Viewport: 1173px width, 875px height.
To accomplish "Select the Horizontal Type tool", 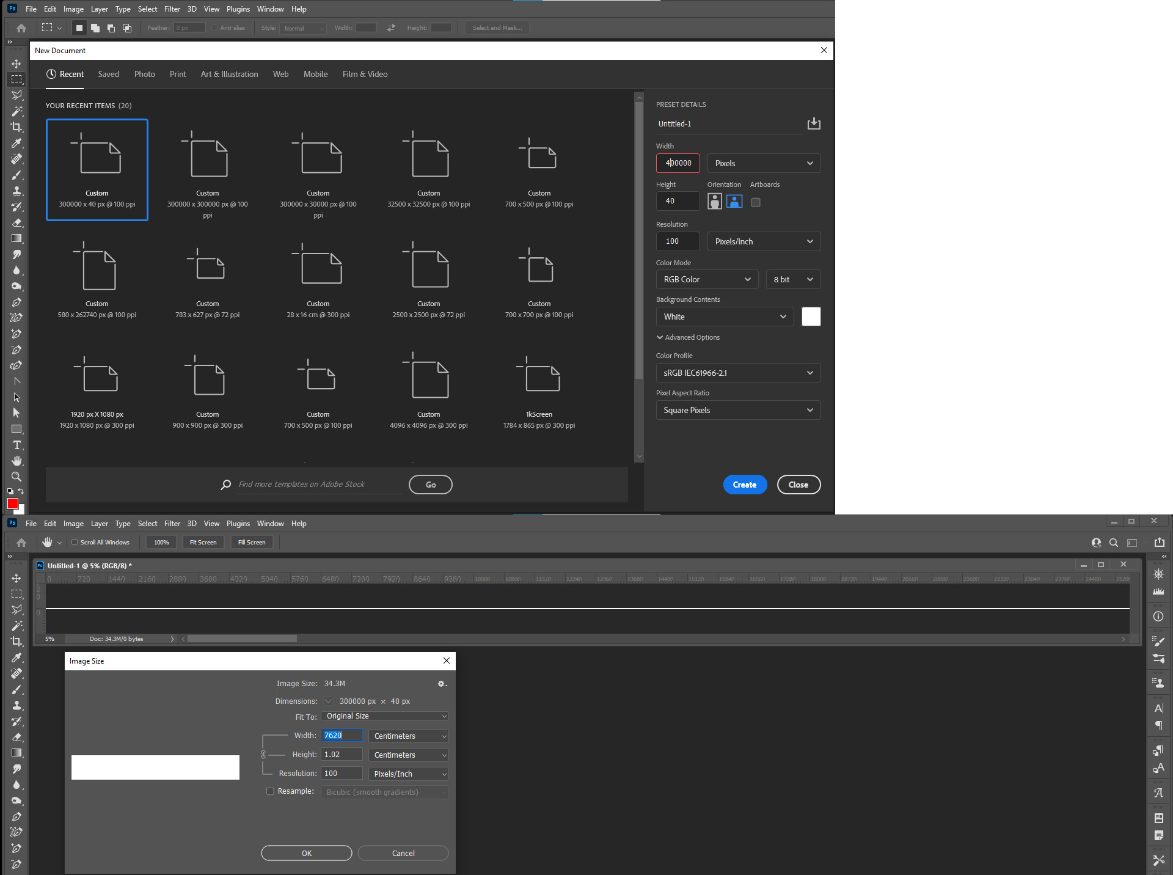I will tap(16, 445).
